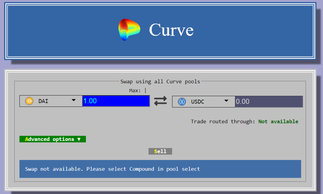Click the blue Curve header banner
323x194 pixels.
tap(160, 31)
